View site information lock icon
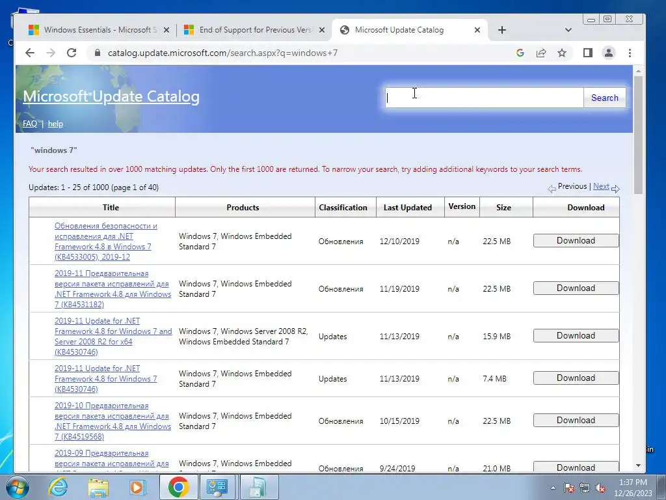This screenshot has height=500, width=666. [98, 53]
